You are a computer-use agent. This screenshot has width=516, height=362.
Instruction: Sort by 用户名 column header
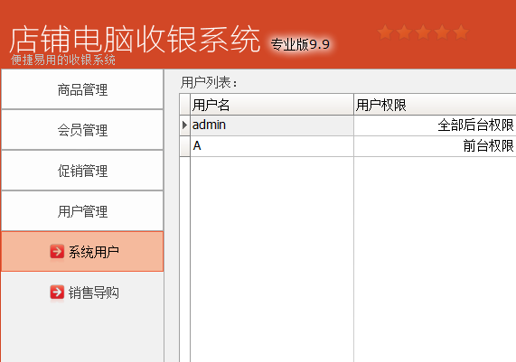[x=272, y=105]
